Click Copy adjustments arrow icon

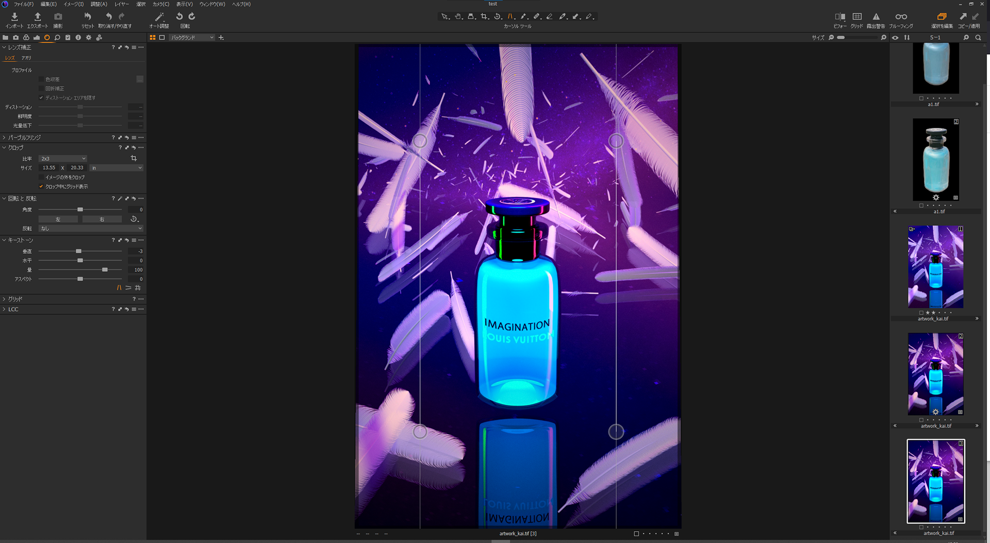coord(963,17)
